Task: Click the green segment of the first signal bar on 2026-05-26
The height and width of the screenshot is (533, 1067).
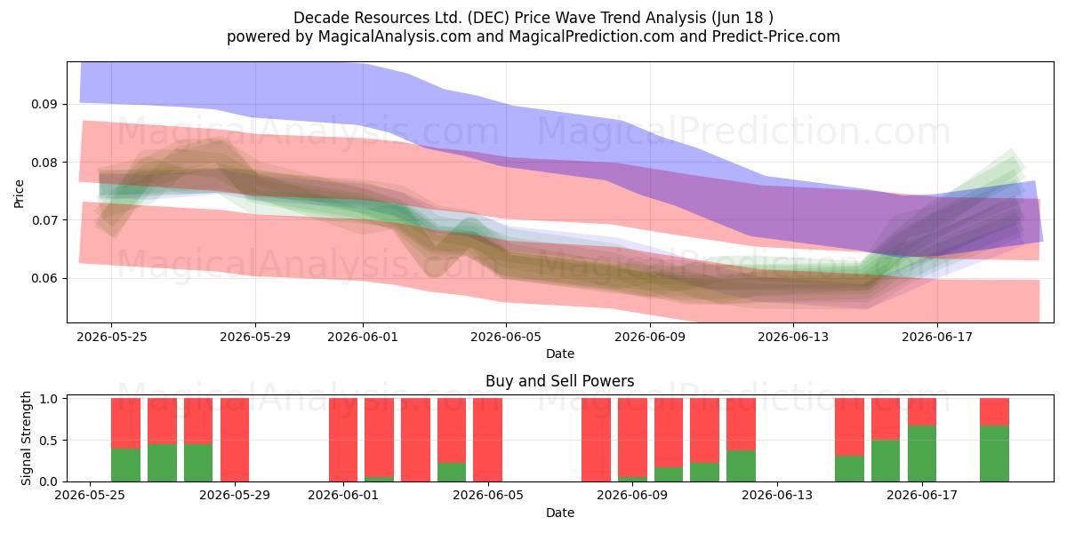Action: click(x=126, y=465)
